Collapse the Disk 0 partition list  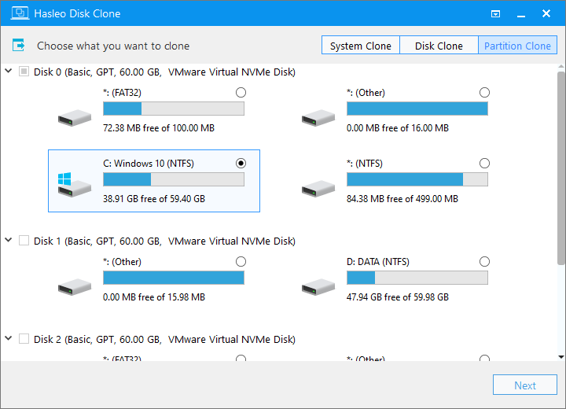coord(9,71)
